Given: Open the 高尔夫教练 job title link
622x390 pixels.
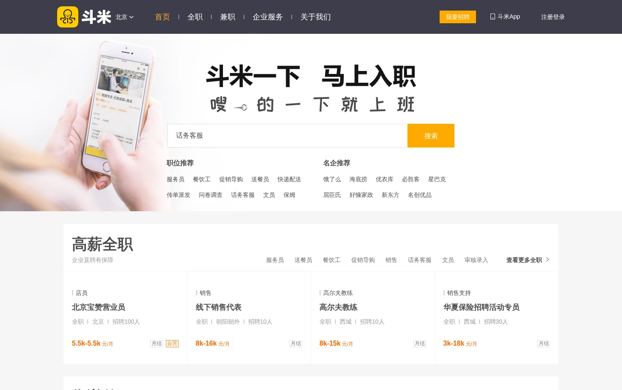Looking at the screenshot, I should tap(339, 307).
